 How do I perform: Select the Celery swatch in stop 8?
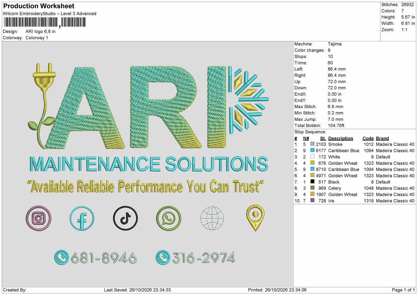point(312,188)
